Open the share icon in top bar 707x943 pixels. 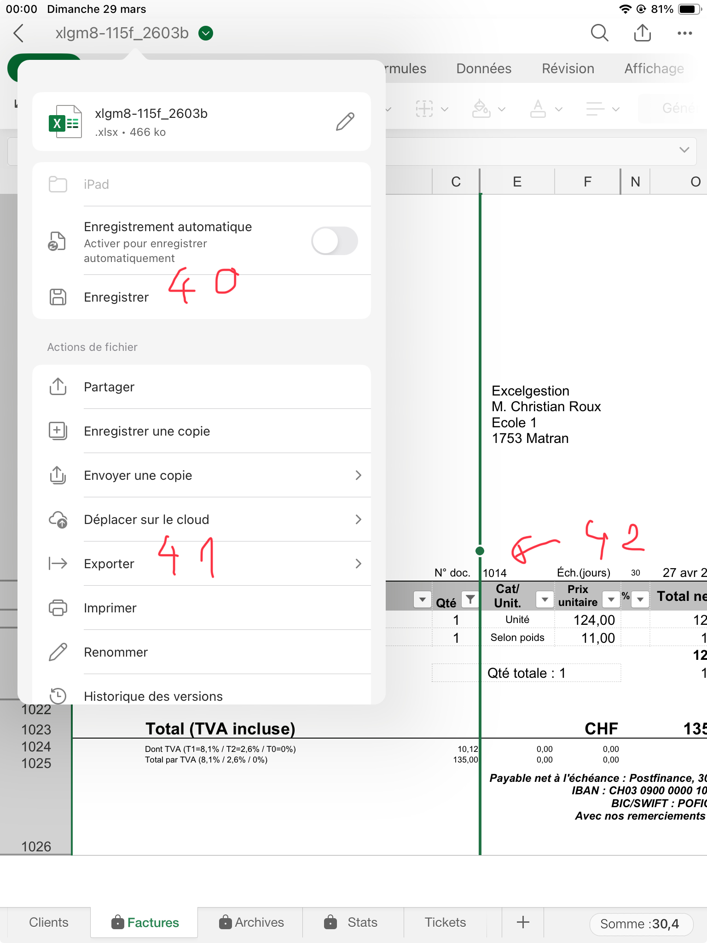(x=642, y=33)
